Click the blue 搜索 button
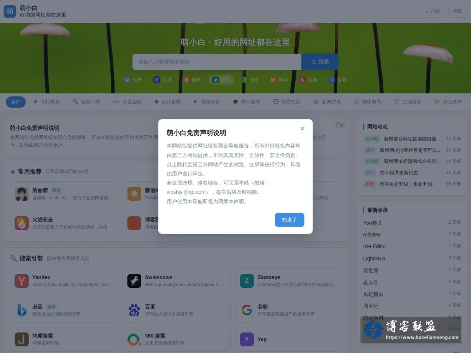This screenshot has width=471, height=353. (320, 62)
